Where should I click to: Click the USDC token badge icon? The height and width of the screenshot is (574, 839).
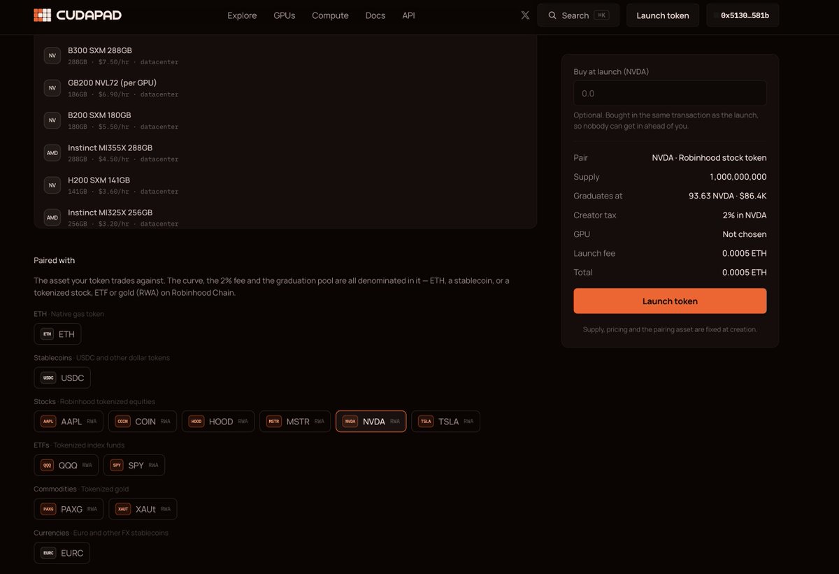click(x=48, y=378)
